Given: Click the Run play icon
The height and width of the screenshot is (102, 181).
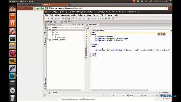Looking at the screenshot, I should click(92, 18).
